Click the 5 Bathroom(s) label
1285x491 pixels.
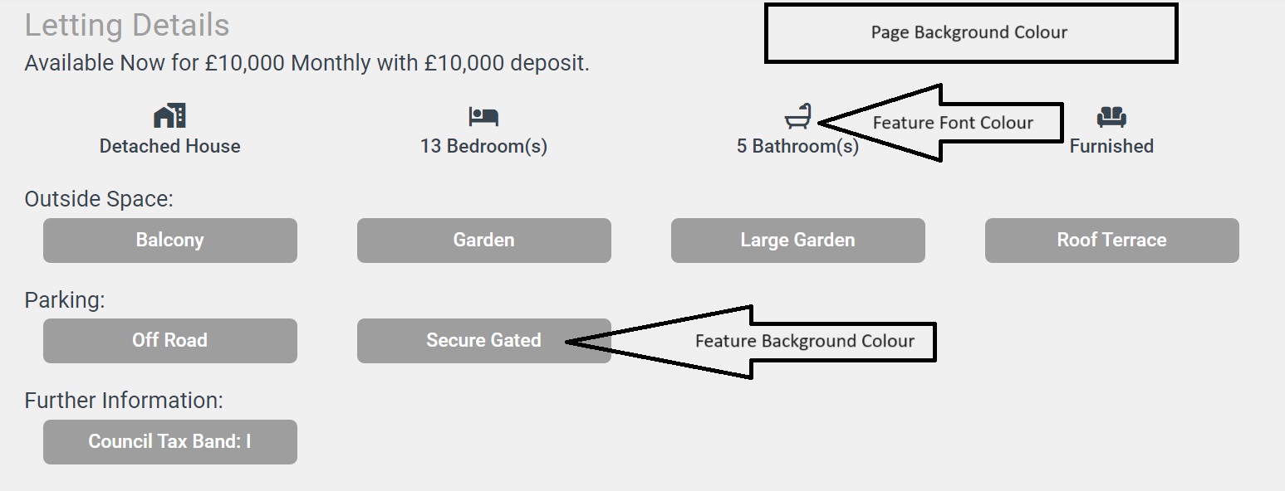coord(797,147)
